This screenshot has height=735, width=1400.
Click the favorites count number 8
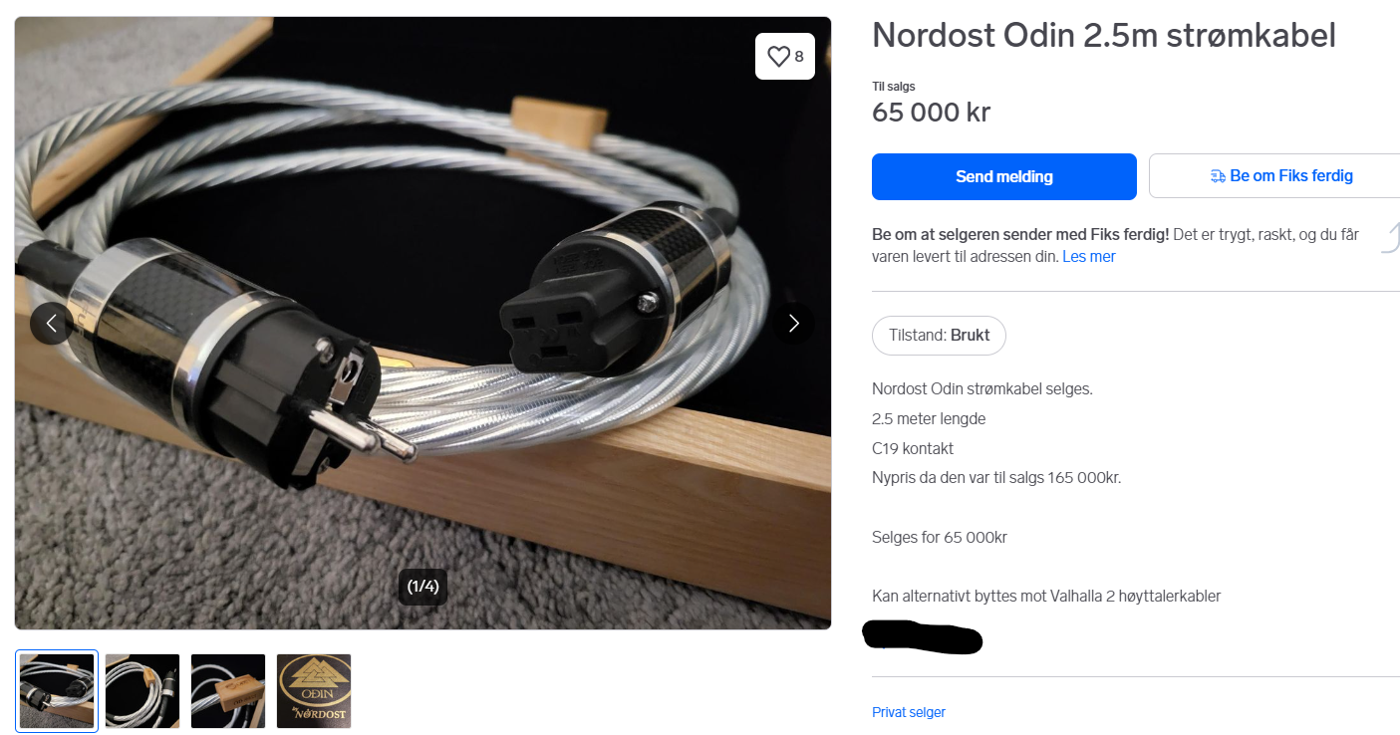799,57
